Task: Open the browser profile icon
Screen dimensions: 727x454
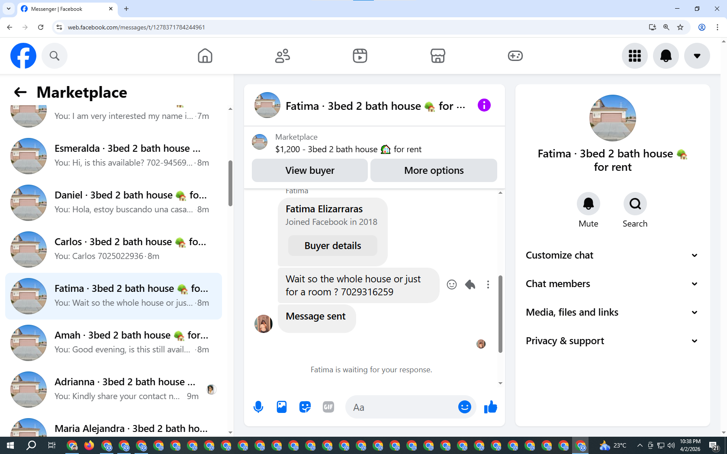Action: [702, 27]
